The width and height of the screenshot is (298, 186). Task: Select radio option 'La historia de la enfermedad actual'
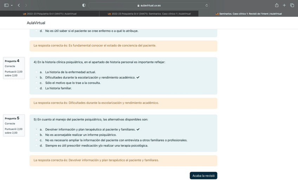point(37,72)
